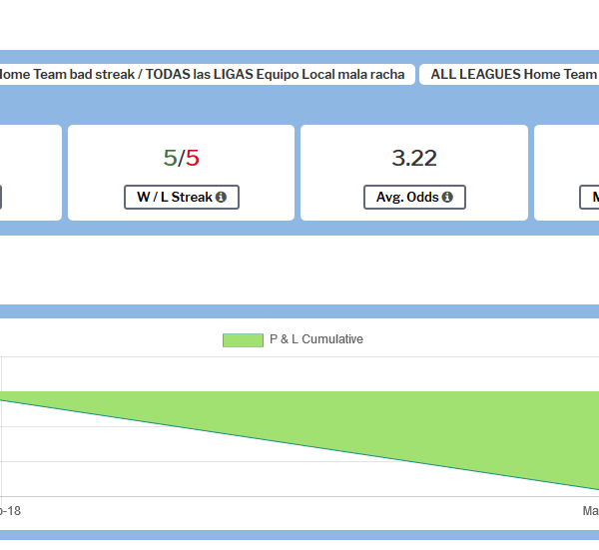Select the green wins number 5
The image size is (599, 550).
coord(170,158)
